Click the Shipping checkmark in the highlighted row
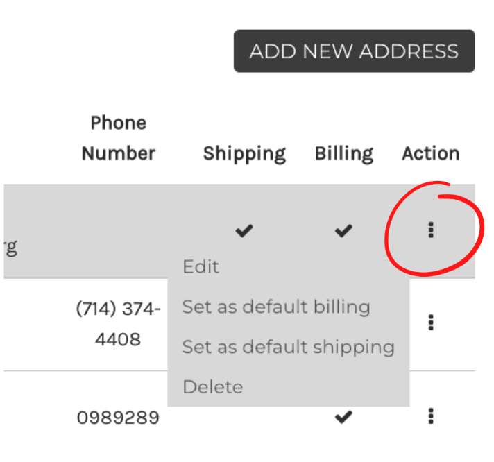 click(244, 230)
